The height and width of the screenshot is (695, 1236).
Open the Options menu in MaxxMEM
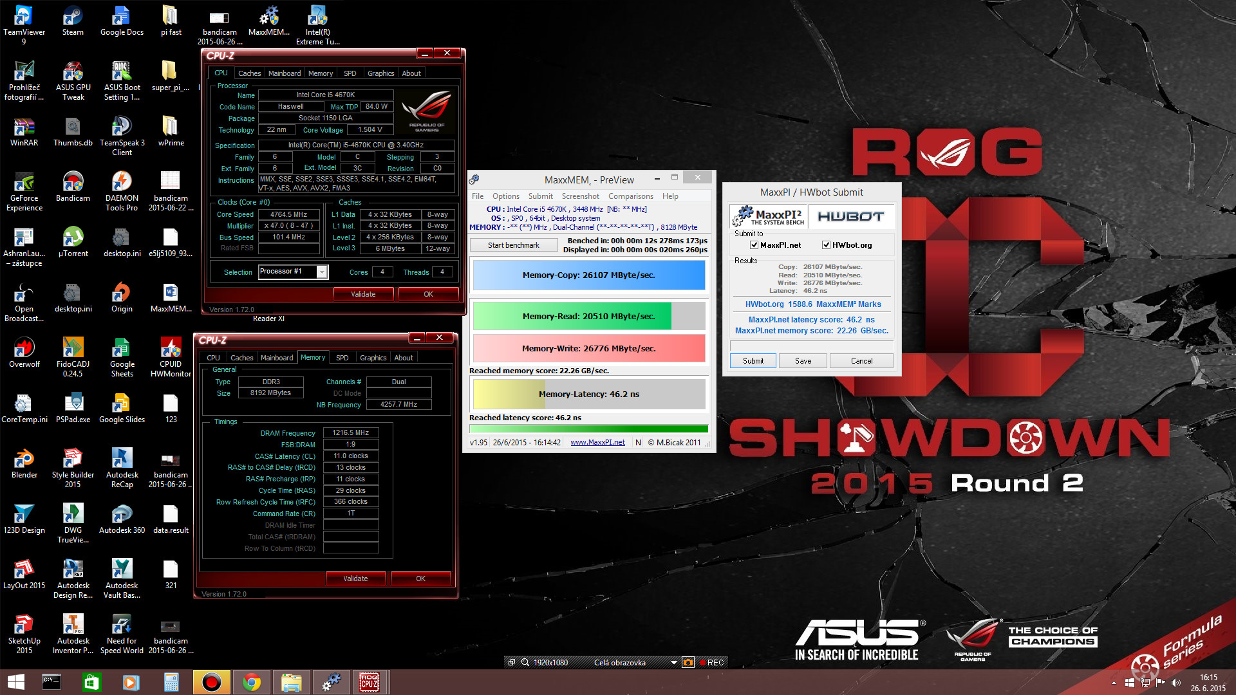coord(506,196)
